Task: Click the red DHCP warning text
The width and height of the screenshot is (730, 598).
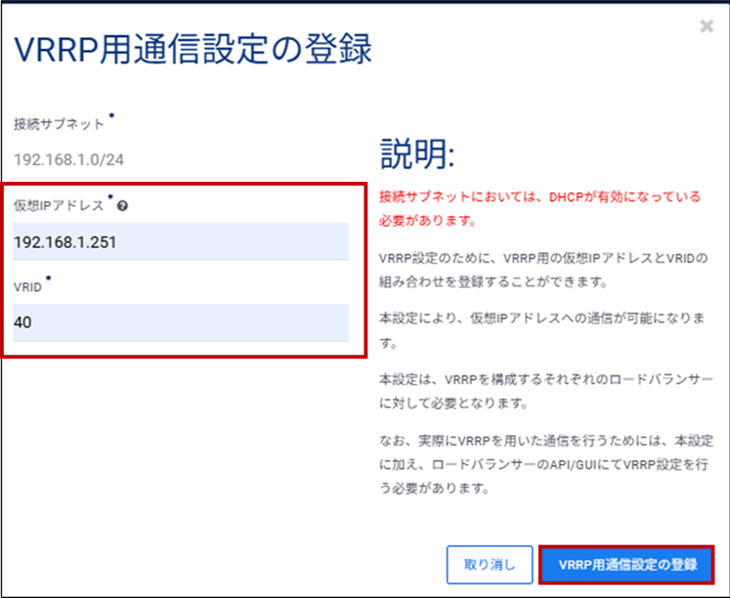Action: click(x=539, y=208)
